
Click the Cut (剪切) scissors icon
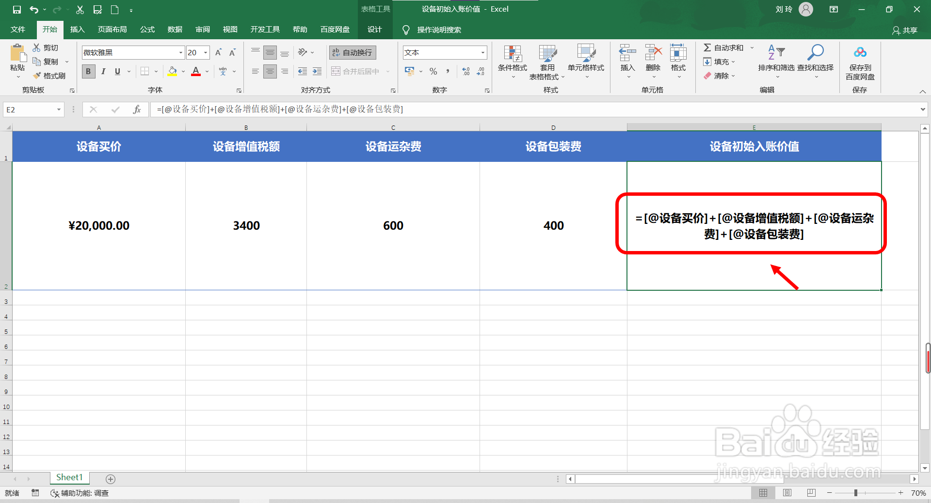point(36,47)
